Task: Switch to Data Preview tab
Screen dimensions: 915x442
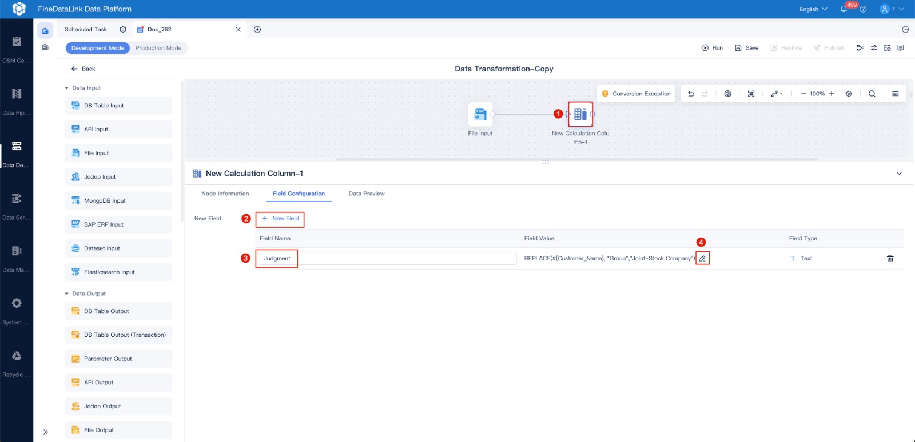Action: point(367,194)
